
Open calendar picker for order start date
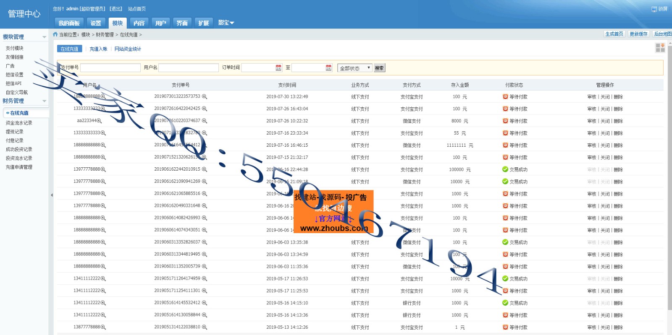click(278, 68)
